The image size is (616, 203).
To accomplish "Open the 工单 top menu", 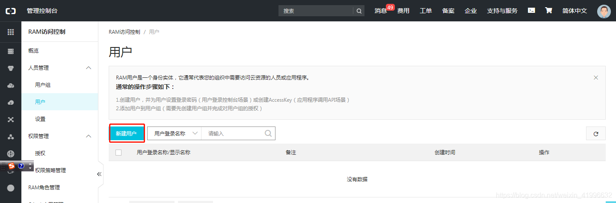I will click(x=426, y=11).
